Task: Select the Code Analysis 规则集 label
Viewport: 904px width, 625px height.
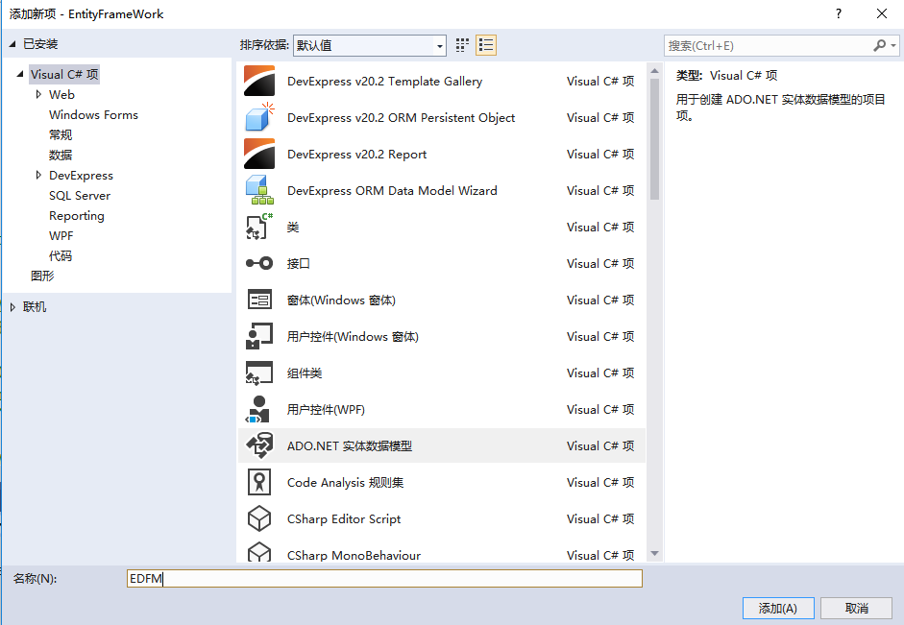Action: (x=345, y=482)
